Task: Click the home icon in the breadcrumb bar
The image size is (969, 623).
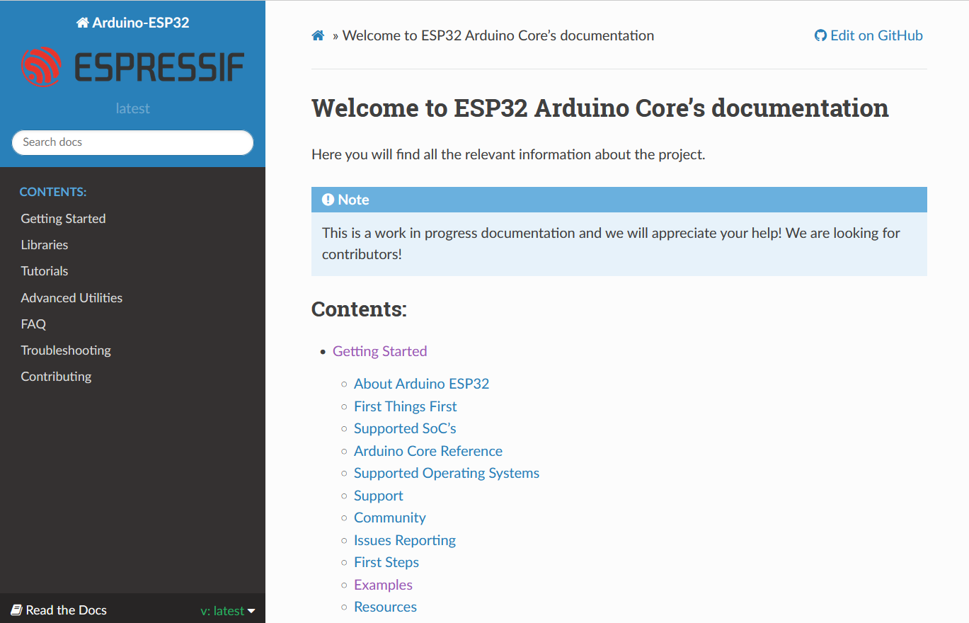Action: 317,34
